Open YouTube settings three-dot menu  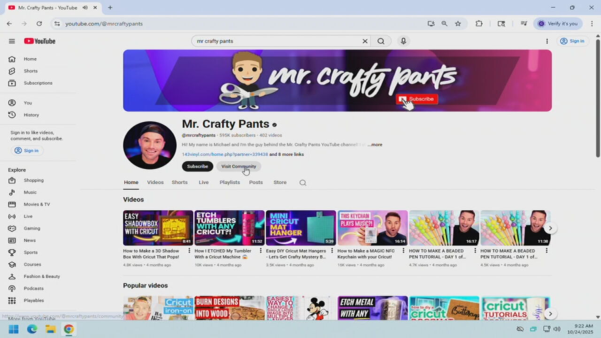(547, 41)
